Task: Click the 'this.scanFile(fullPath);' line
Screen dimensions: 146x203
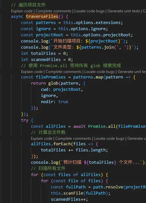Action: tap(81, 193)
